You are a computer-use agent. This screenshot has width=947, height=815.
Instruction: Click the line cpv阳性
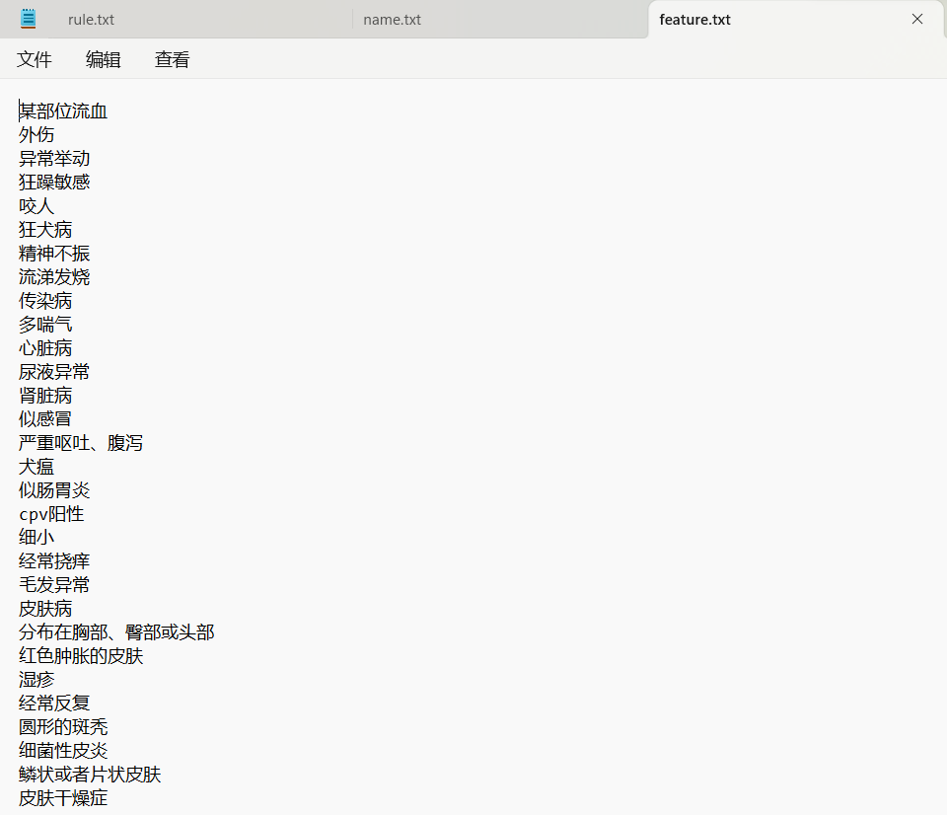[x=52, y=513]
